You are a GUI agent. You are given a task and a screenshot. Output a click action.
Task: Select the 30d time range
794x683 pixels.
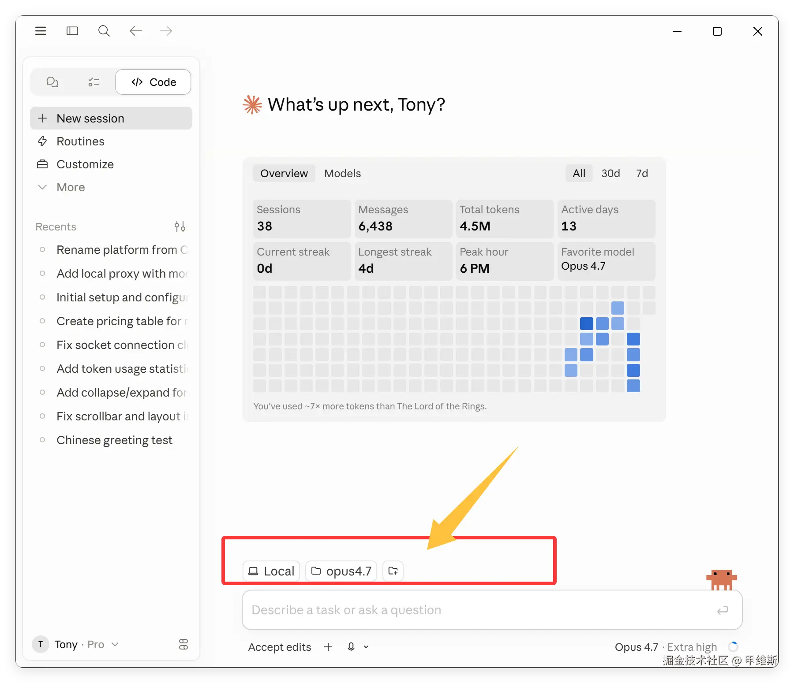[610, 173]
